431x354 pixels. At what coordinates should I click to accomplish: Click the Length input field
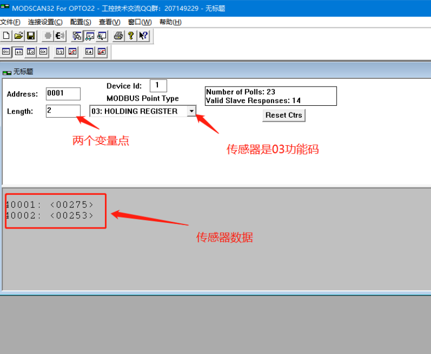[63, 111]
